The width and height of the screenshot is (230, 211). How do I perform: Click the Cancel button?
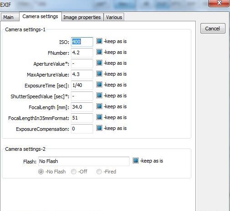(213, 29)
